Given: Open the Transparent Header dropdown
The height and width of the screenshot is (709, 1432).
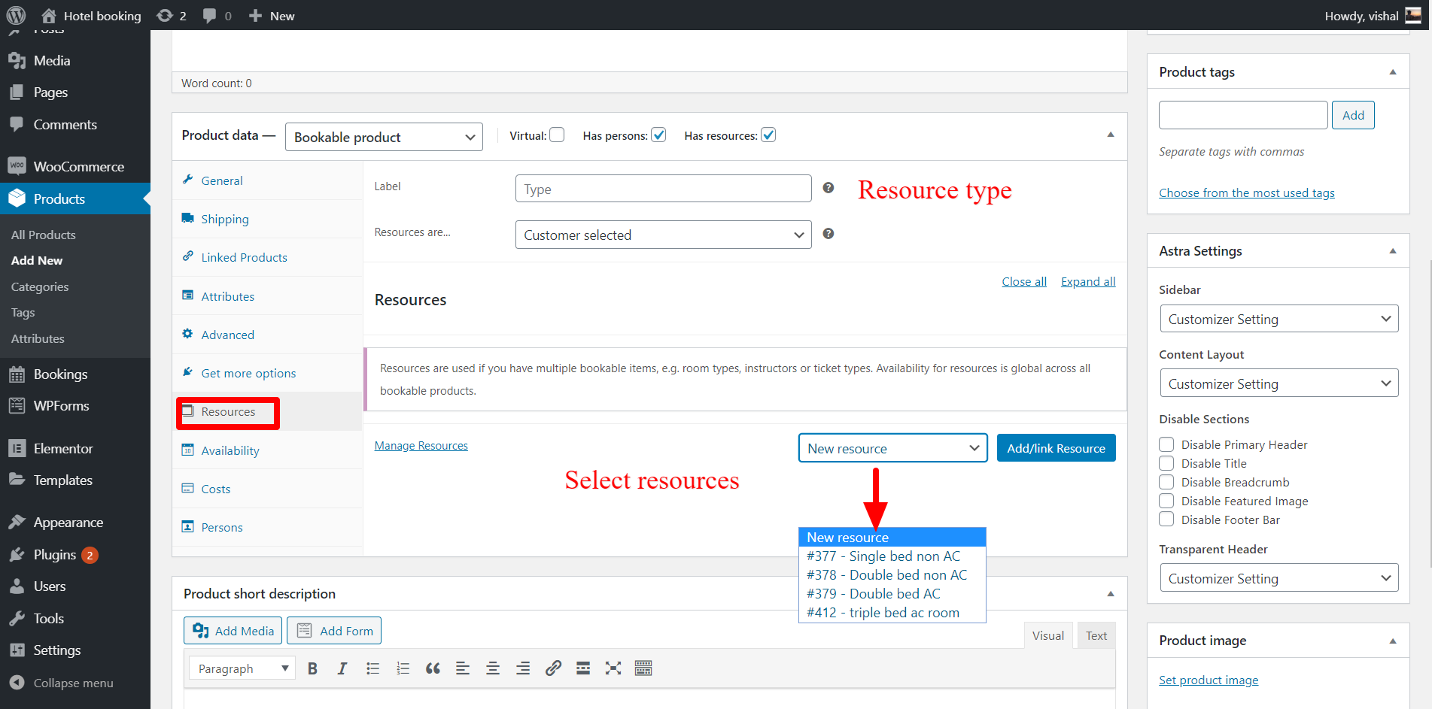Looking at the screenshot, I should pyautogui.click(x=1278, y=578).
